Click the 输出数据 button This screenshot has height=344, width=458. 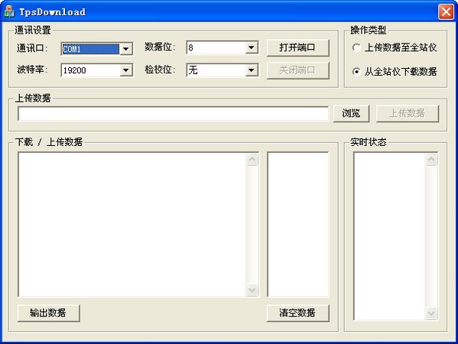(x=48, y=313)
